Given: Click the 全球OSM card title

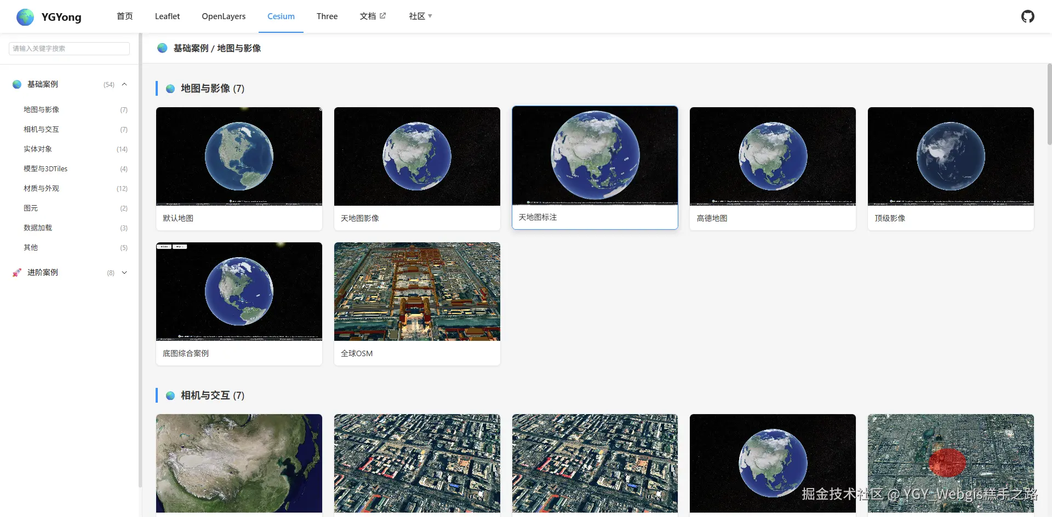Looking at the screenshot, I should [357, 353].
